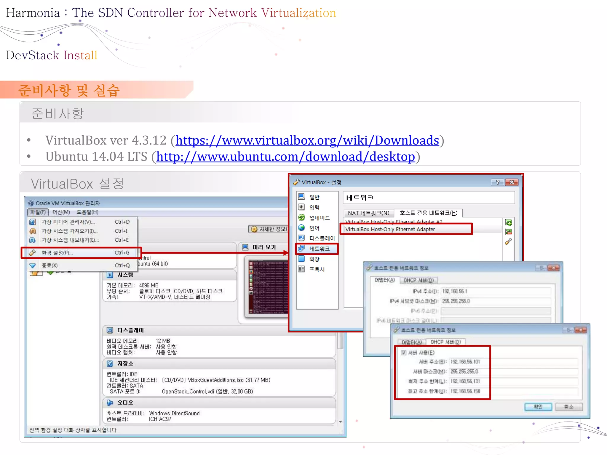Screen dimensions: 607x455
Task: Select the 네트워크 settings category icon
Action: 301,249
